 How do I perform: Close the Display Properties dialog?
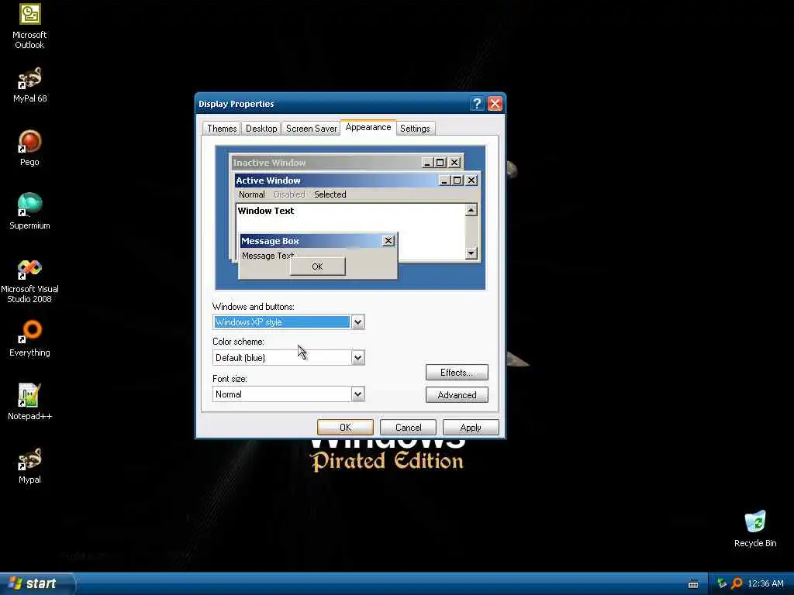[495, 104]
